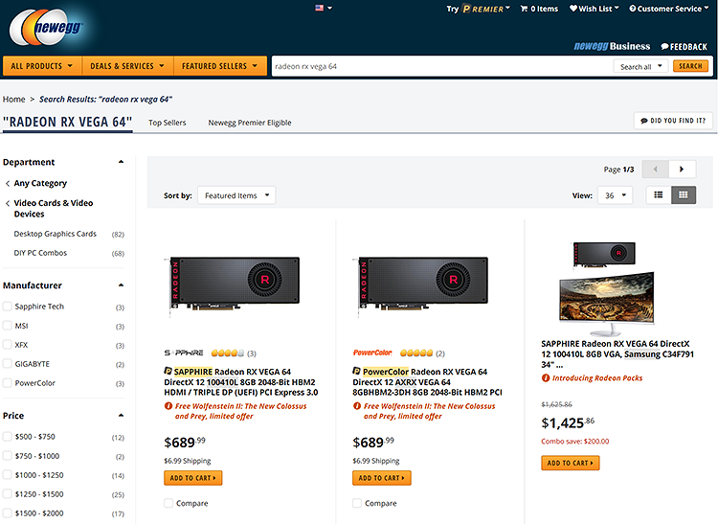This screenshot has height=524, width=718.
Task: Click the Newegg logo
Action: (x=46, y=28)
